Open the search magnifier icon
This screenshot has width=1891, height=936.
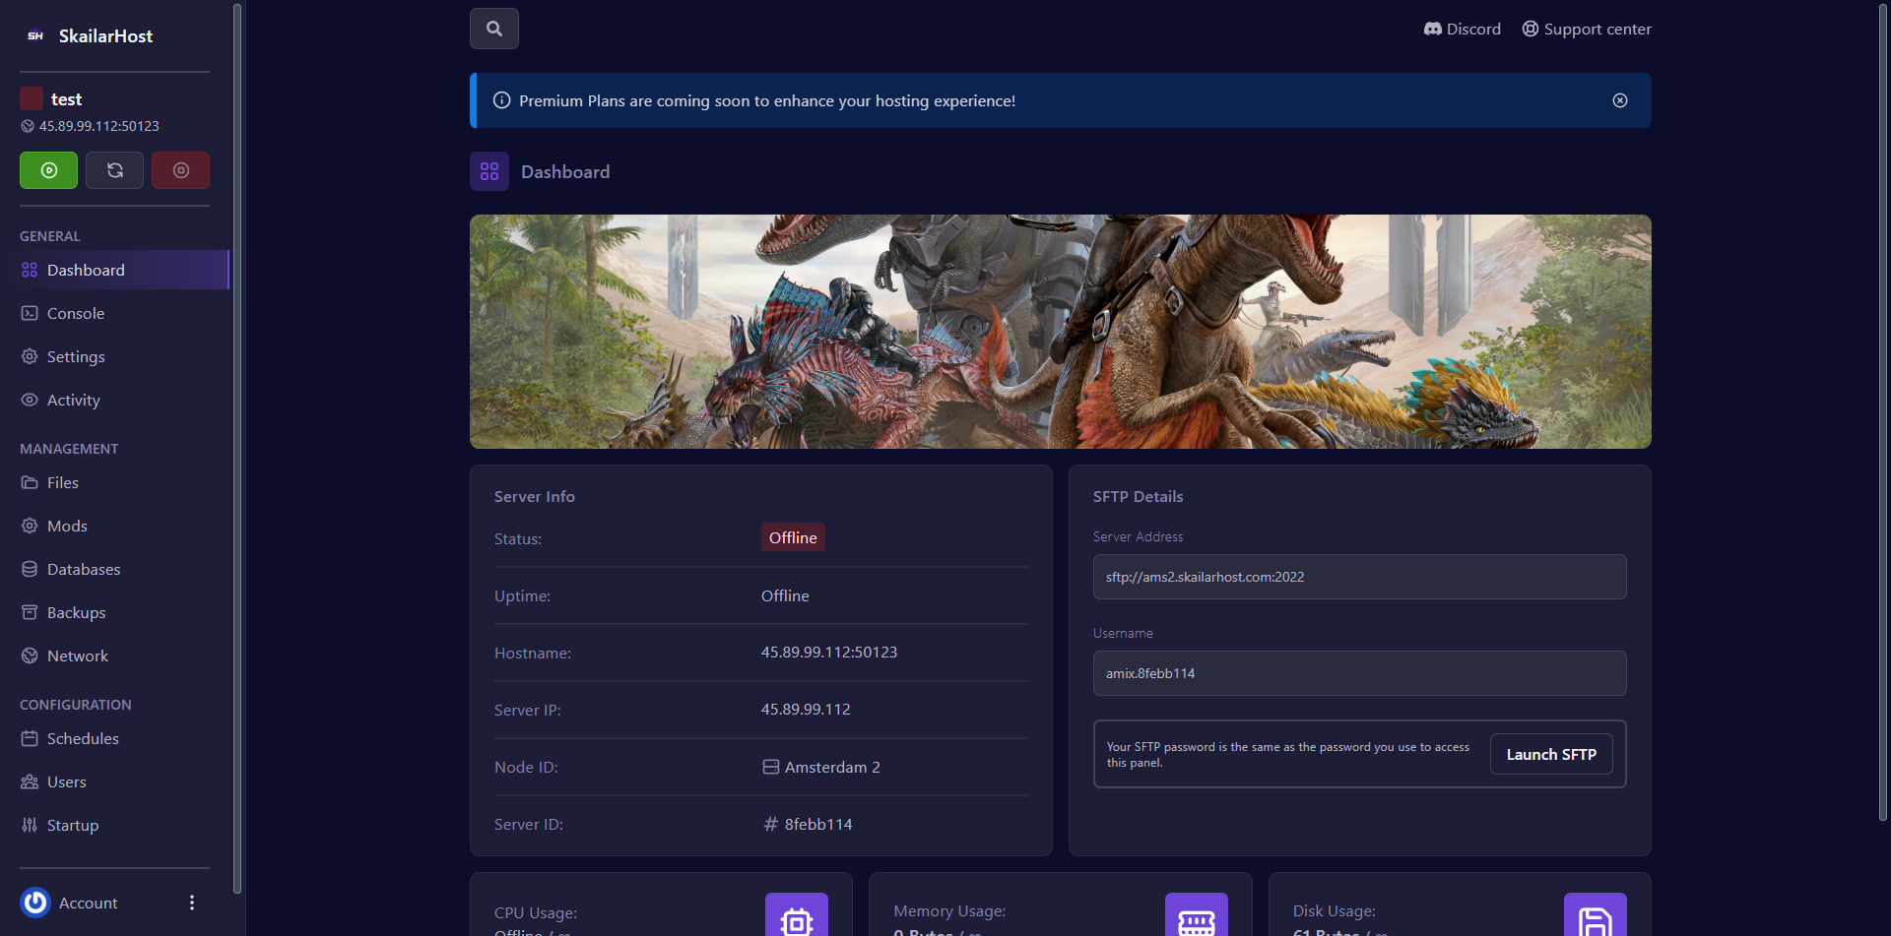(493, 28)
